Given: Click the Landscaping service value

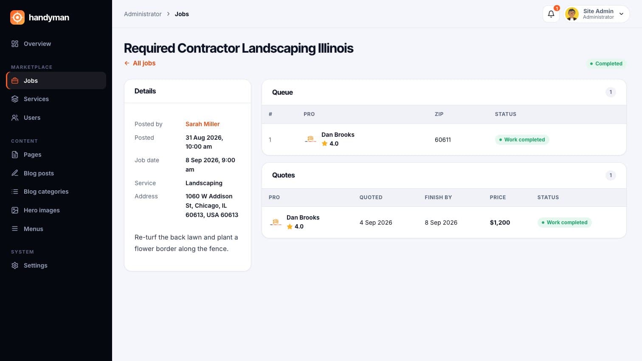Looking at the screenshot, I should (204, 183).
